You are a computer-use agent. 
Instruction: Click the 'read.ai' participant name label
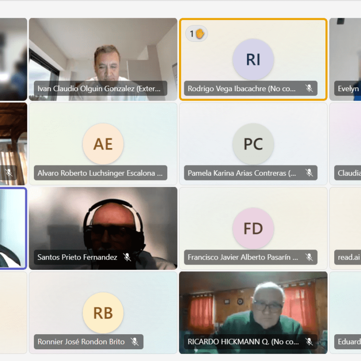click(x=349, y=257)
